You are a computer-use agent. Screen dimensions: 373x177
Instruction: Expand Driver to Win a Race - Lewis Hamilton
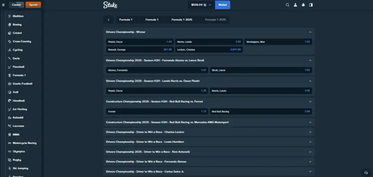(x=310, y=142)
